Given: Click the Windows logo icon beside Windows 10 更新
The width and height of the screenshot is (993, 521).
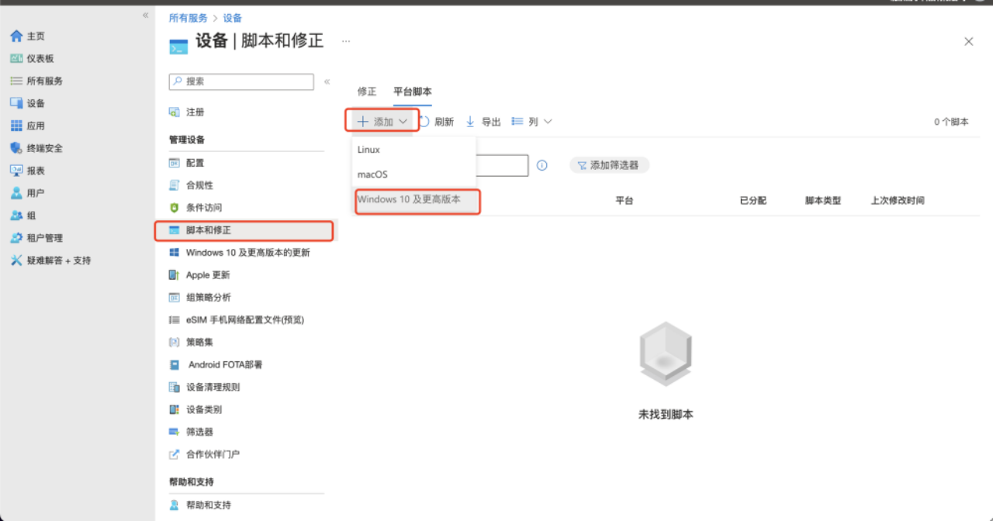Looking at the screenshot, I should [x=175, y=253].
